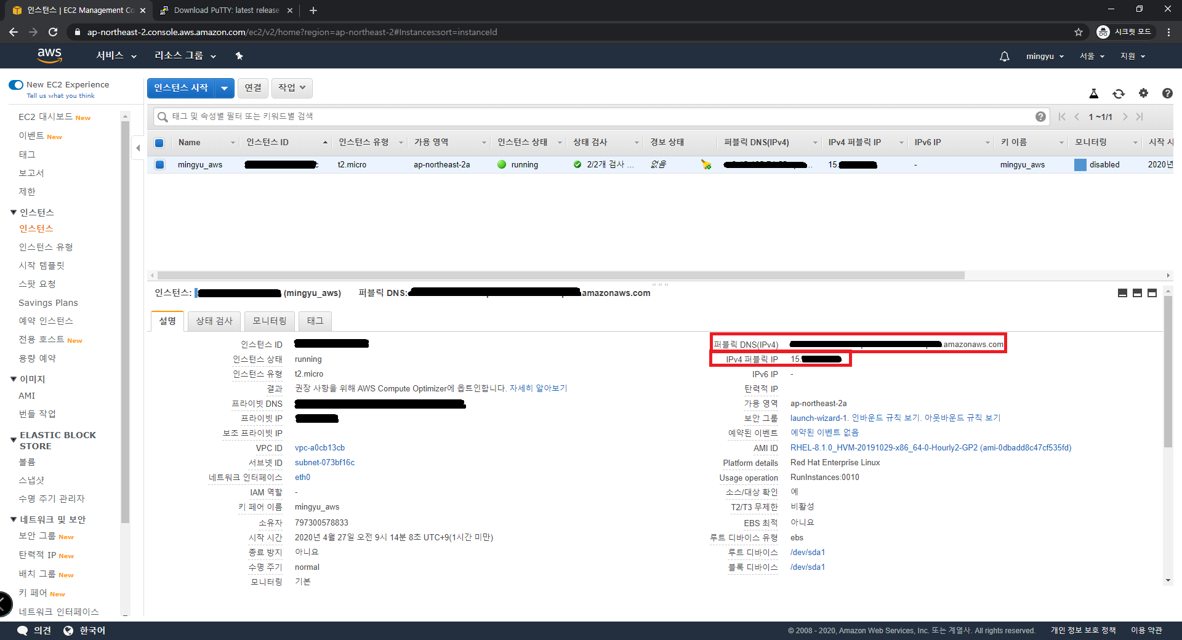Click the details pane vertical scrollbar
This screenshot has height=640, width=1182.
coord(1168,372)
